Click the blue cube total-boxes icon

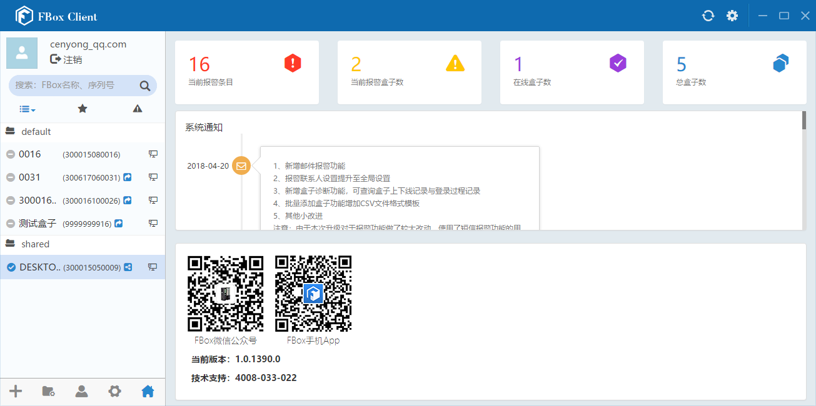tap(780, 63)
